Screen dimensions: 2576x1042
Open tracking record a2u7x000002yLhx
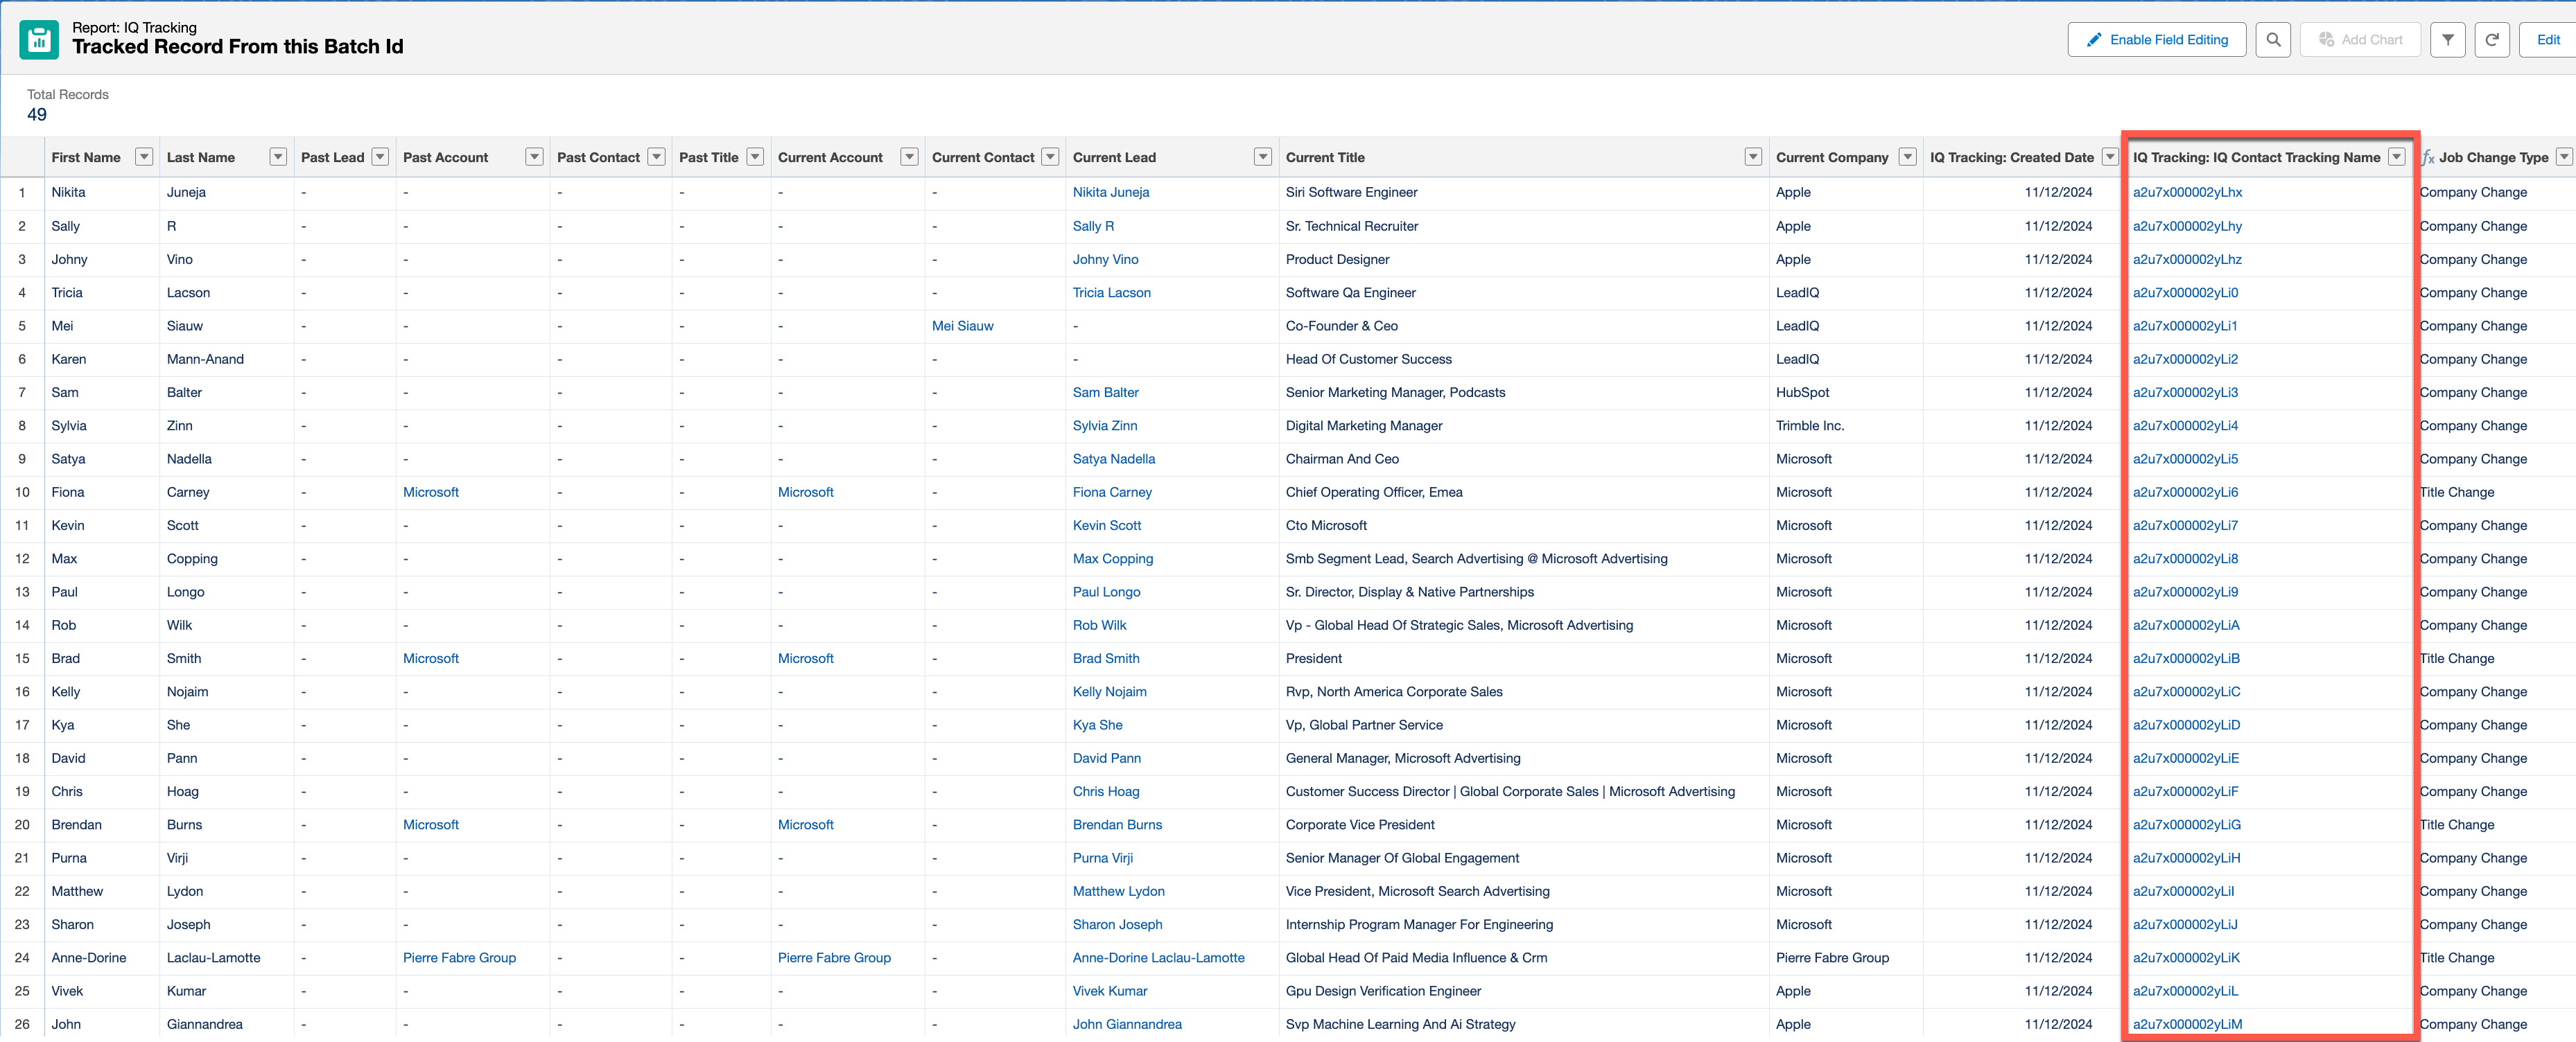click(x=2187, y=192)
